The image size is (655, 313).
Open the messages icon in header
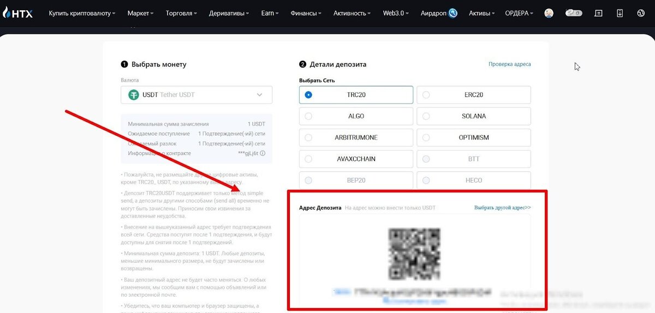[599, 13]
